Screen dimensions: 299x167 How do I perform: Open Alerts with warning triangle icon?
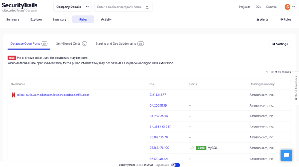click(x=262, y=19)
